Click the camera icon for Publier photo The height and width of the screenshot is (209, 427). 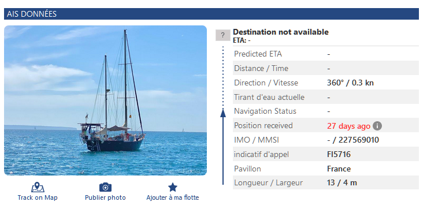point(105,187)
